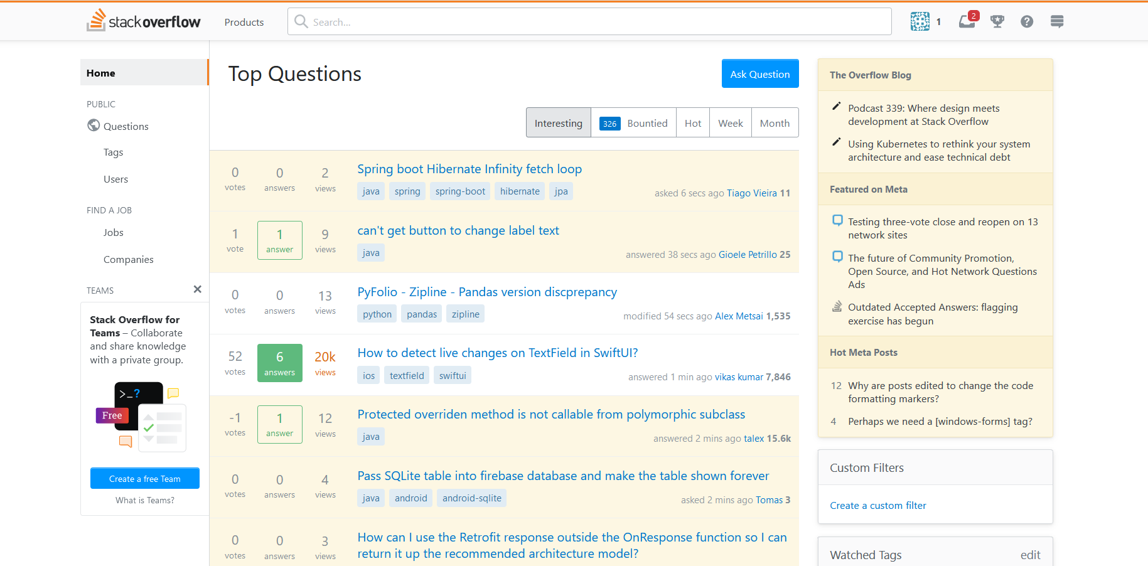Click the Ask Question button
1148x566 pixels.
(760, 73)
